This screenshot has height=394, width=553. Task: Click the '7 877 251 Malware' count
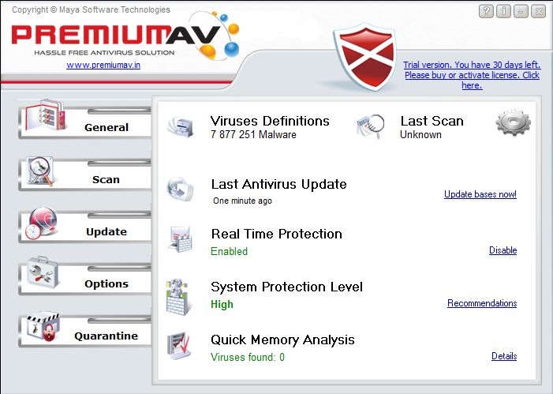click(x=253, y=134)
